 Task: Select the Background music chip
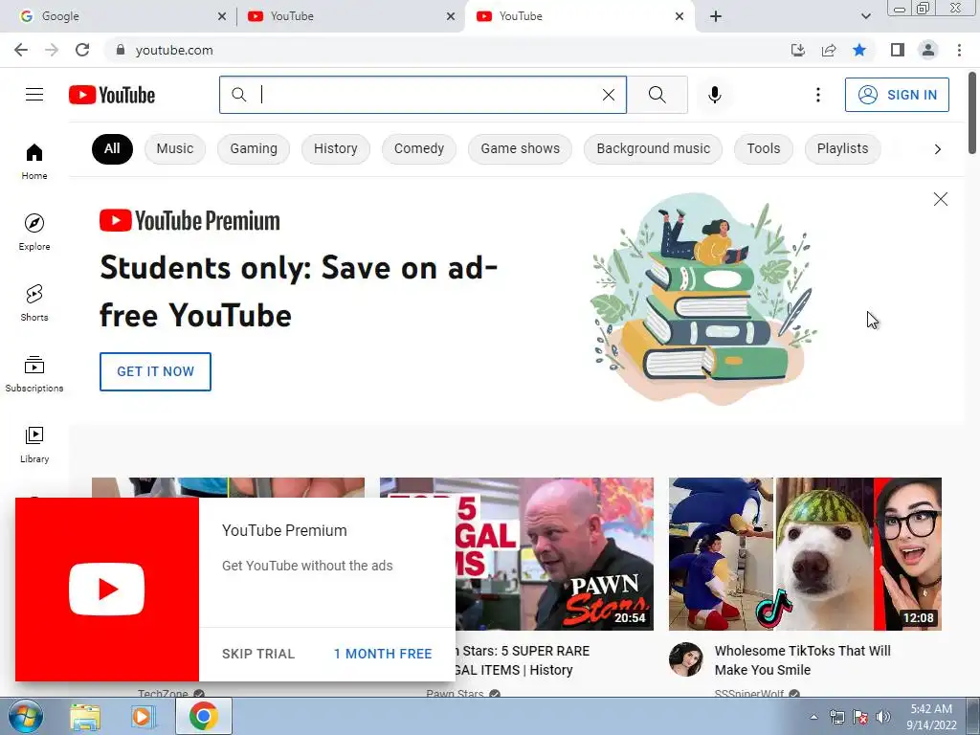[x=653, y=148]
